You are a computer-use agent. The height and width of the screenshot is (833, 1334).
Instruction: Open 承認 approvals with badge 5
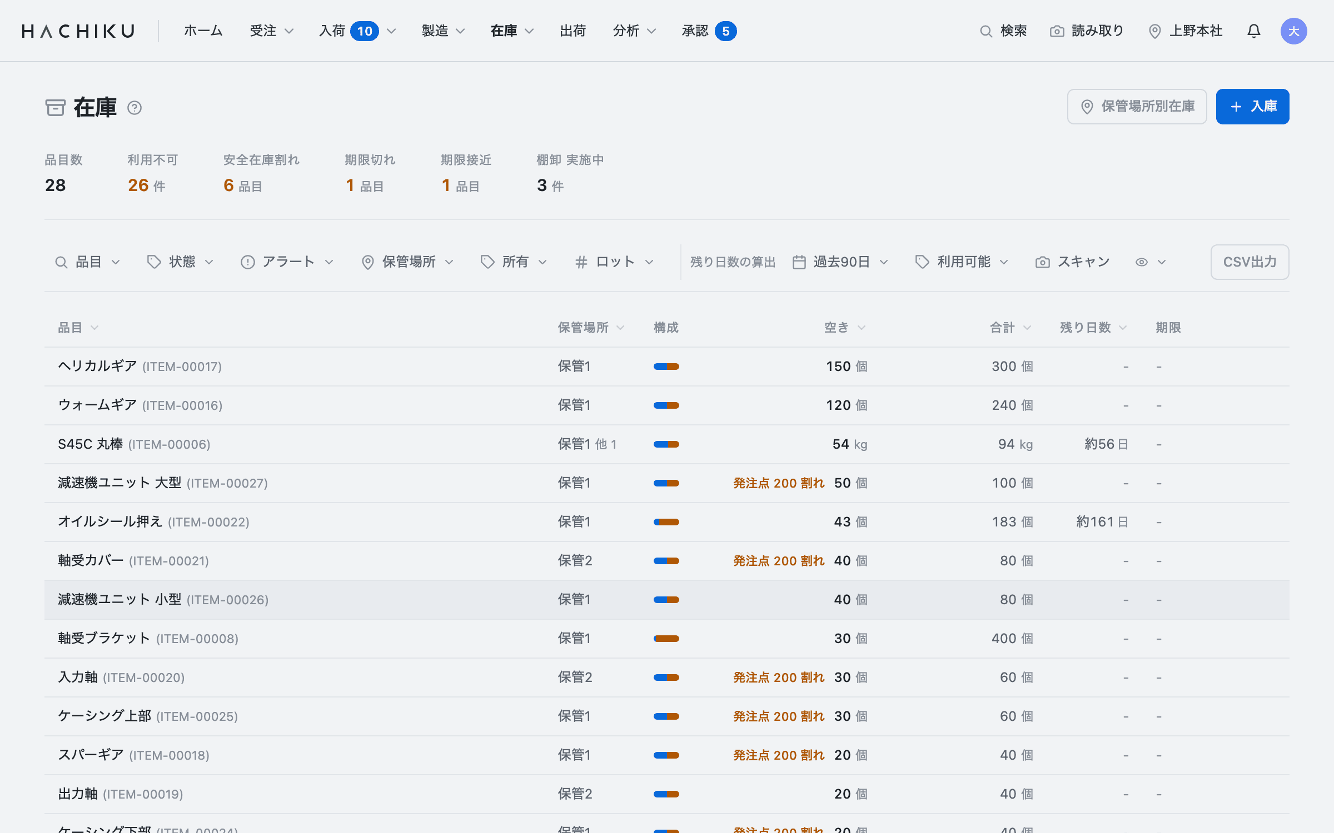(709, 31)
